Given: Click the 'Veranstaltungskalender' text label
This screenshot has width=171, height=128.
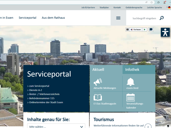Looking at the screenshot, I should pyautogui.click(x=135, y=106).
